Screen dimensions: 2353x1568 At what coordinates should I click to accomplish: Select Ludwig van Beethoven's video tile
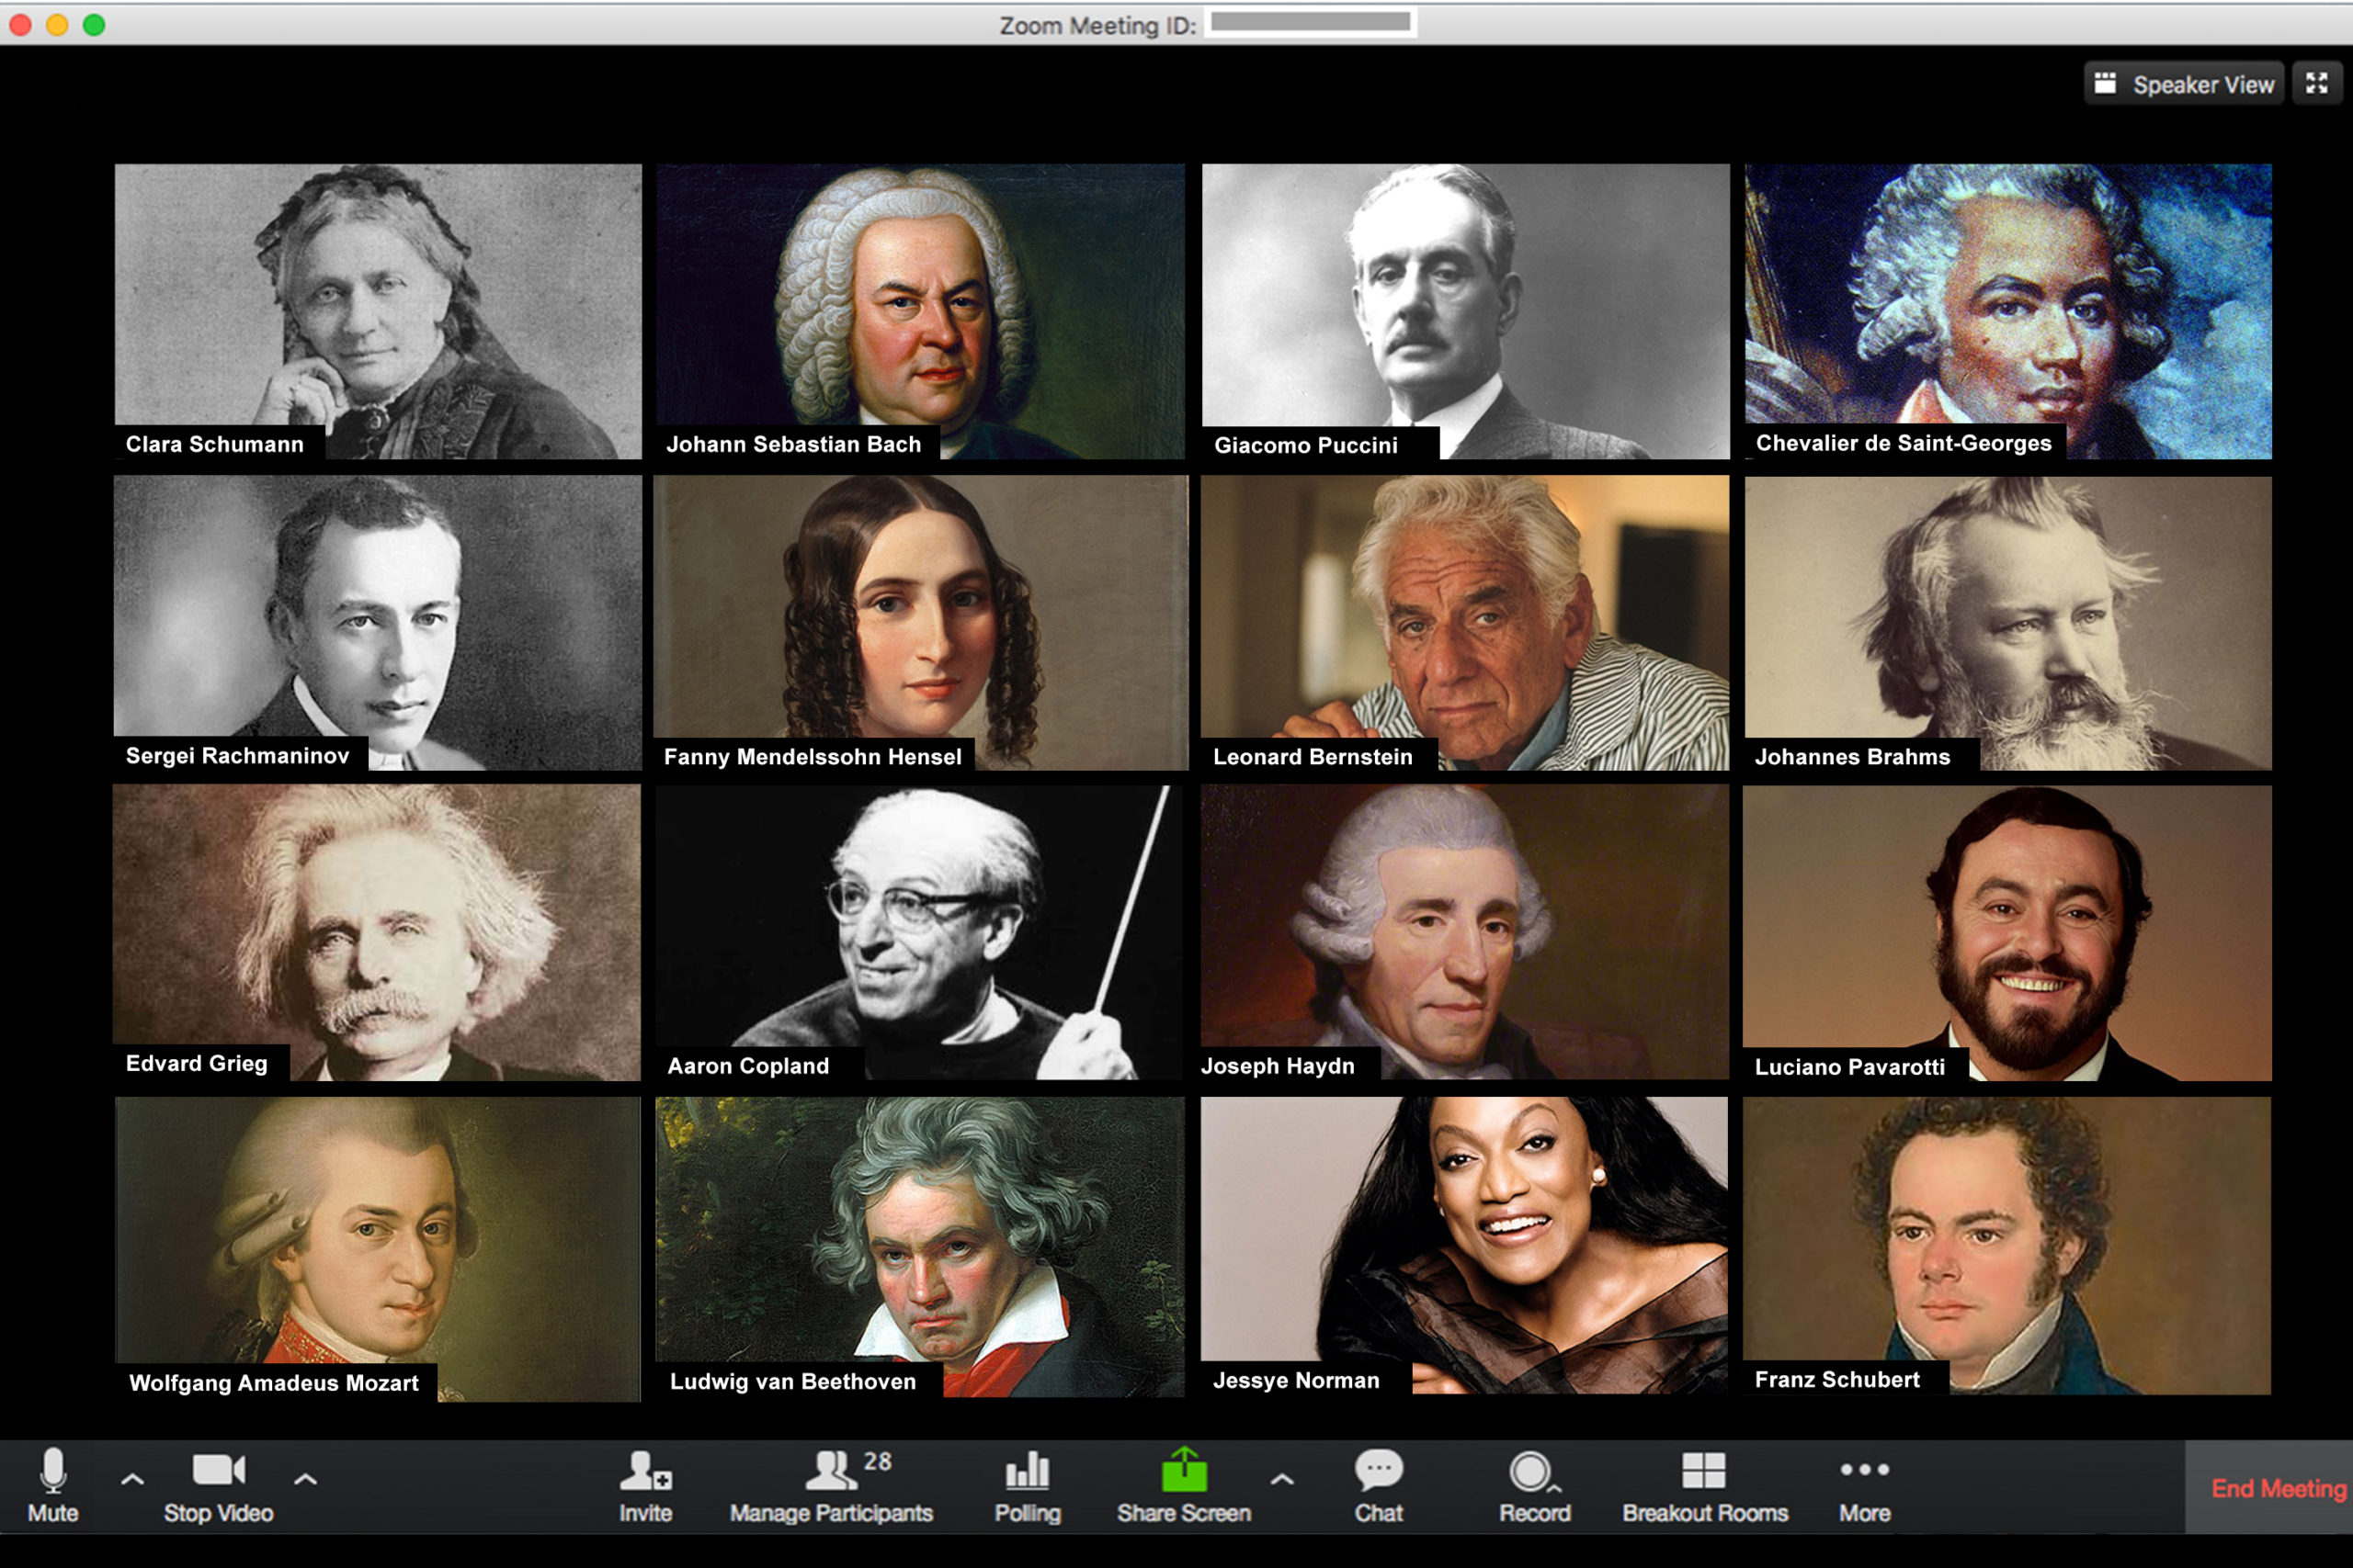pos(920,1247)
